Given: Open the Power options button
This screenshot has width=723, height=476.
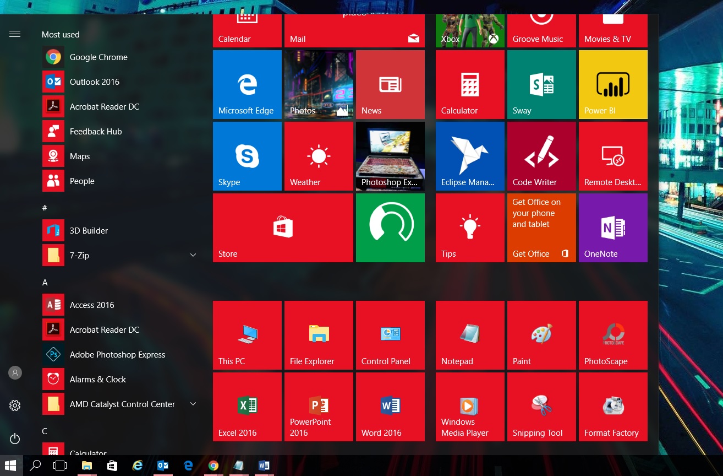Looking at the screenshot, I should 15,439.
